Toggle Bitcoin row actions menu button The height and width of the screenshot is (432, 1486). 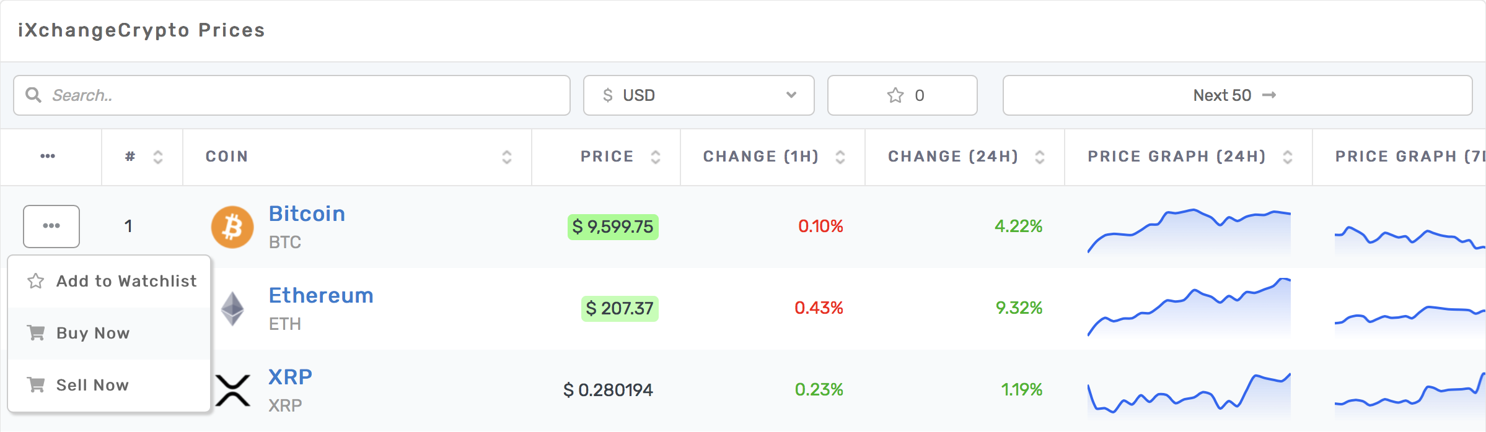click(51, 226)
